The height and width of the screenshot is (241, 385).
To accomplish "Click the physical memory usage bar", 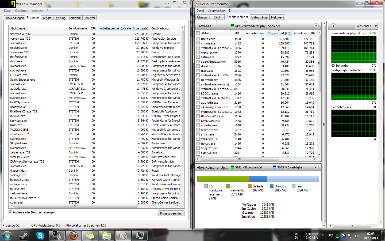I will pyautogui.click(x=258, y=179).
